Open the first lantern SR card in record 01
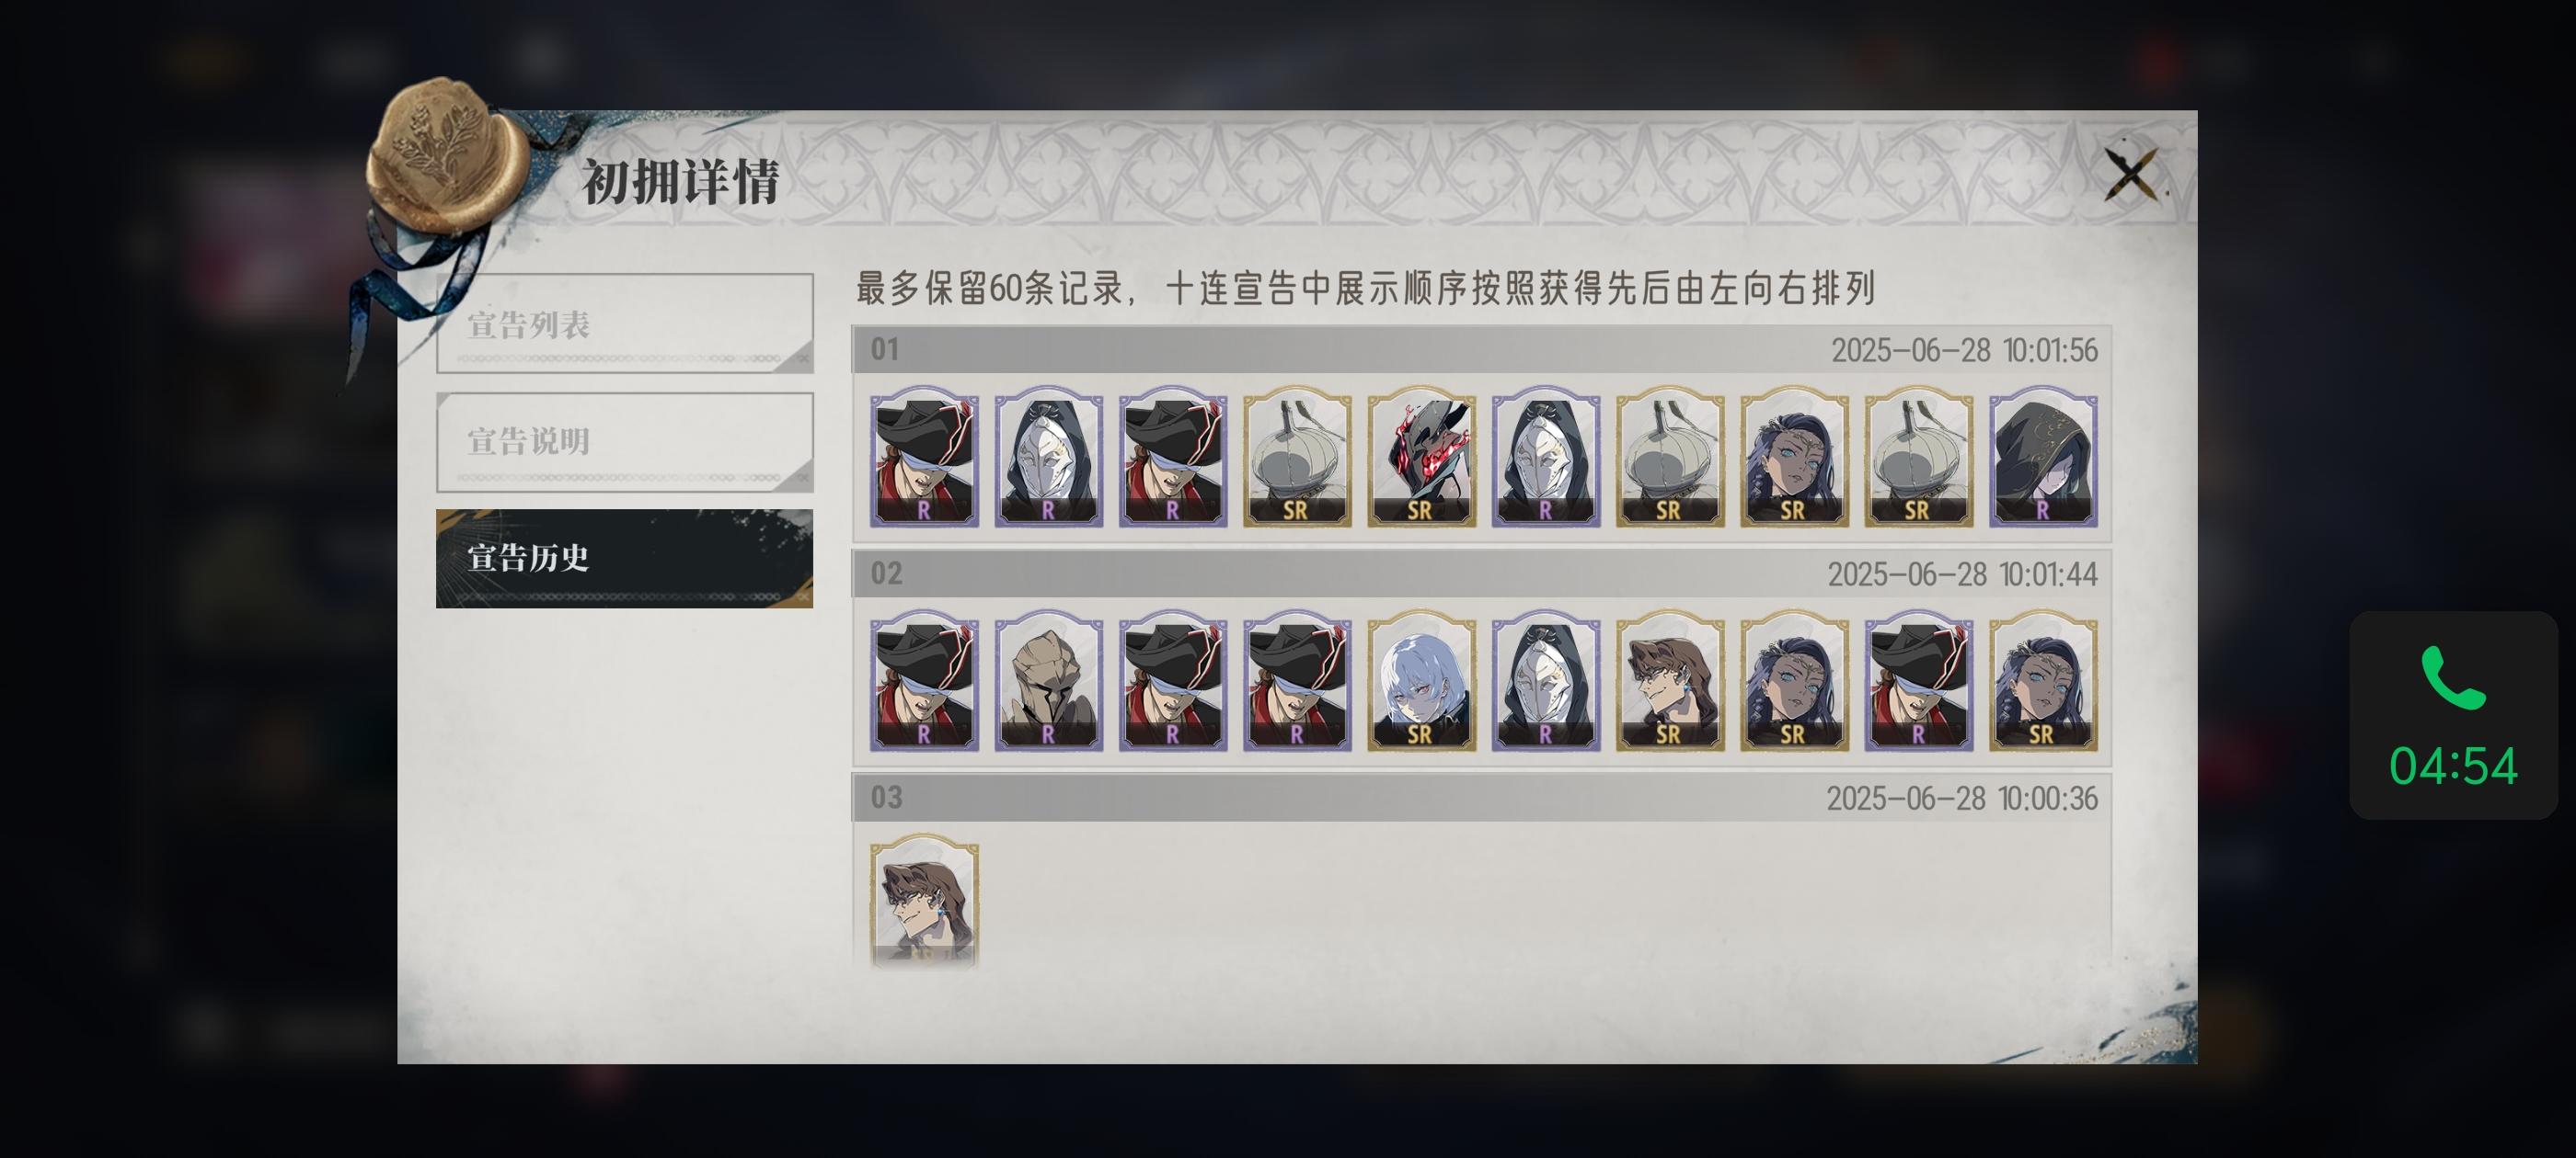2576x1158 pixels. tap(1297, 457)
